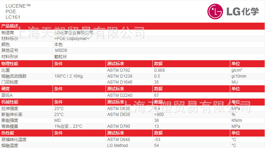Image resolution: width=265 pixels, height=148 pixels.
Task: Click the g/10min unit cell
Action: click(239, 76)
